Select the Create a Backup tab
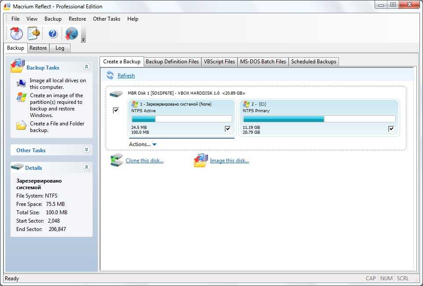The image size is (423, 286). 122,62
